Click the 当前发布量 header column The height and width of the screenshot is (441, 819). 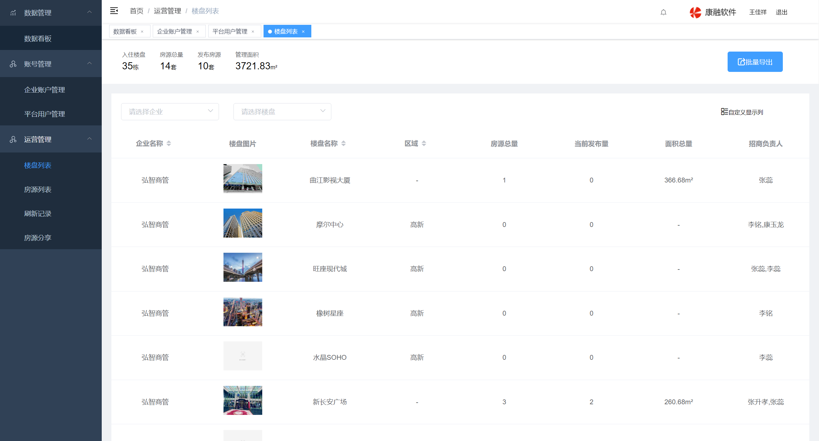coord(591,144)
